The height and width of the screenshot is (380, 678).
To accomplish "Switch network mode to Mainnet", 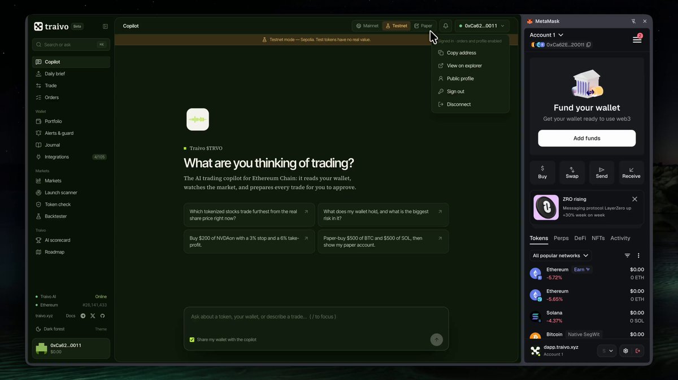I will 367,26.
